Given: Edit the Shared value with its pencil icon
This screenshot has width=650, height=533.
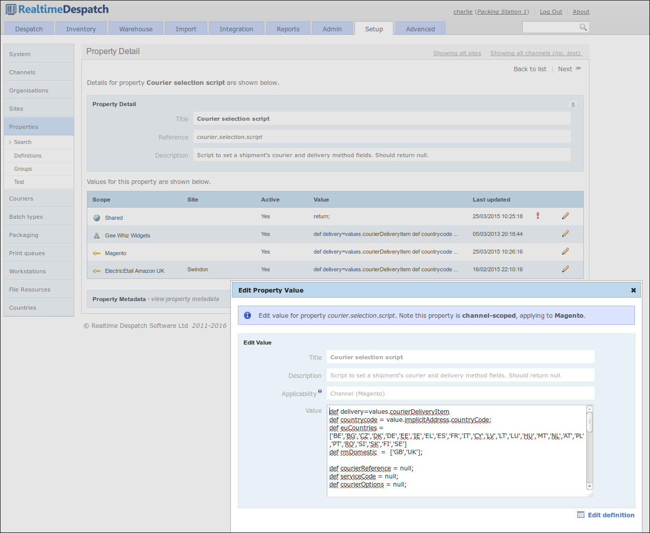Looking at the screenshot, I should pos(565,216).
